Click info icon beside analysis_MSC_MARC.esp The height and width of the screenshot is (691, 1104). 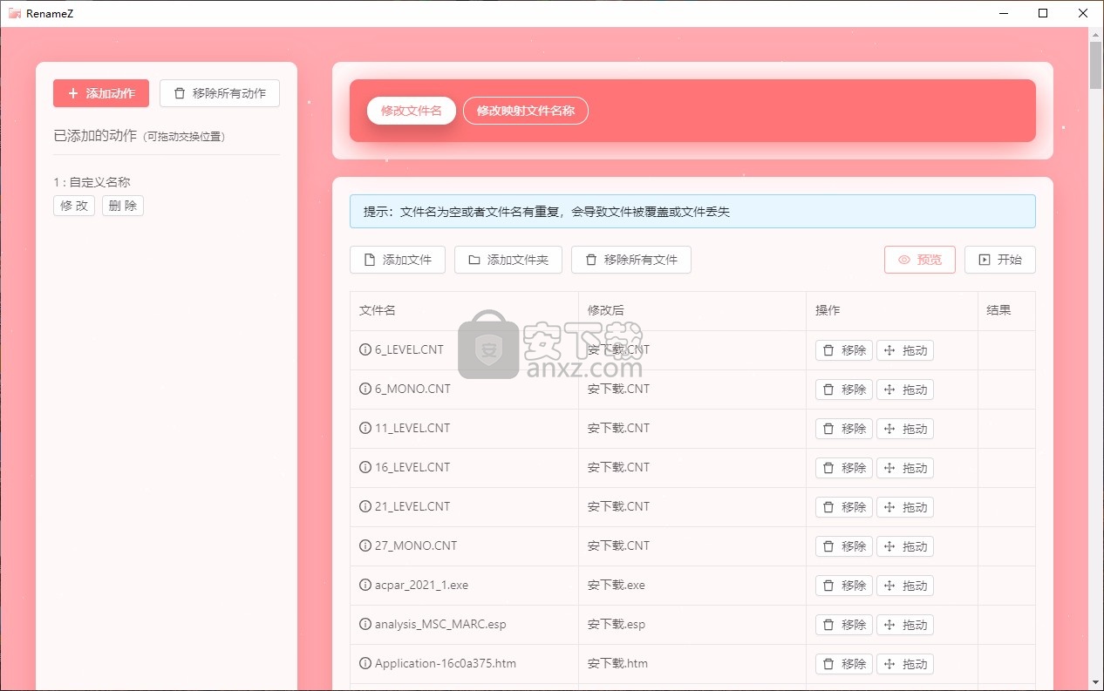365,624
